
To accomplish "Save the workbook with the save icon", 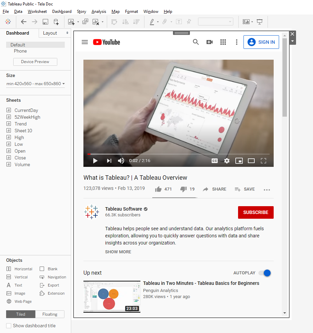I will pyautogui.click(x=45, y=22).
